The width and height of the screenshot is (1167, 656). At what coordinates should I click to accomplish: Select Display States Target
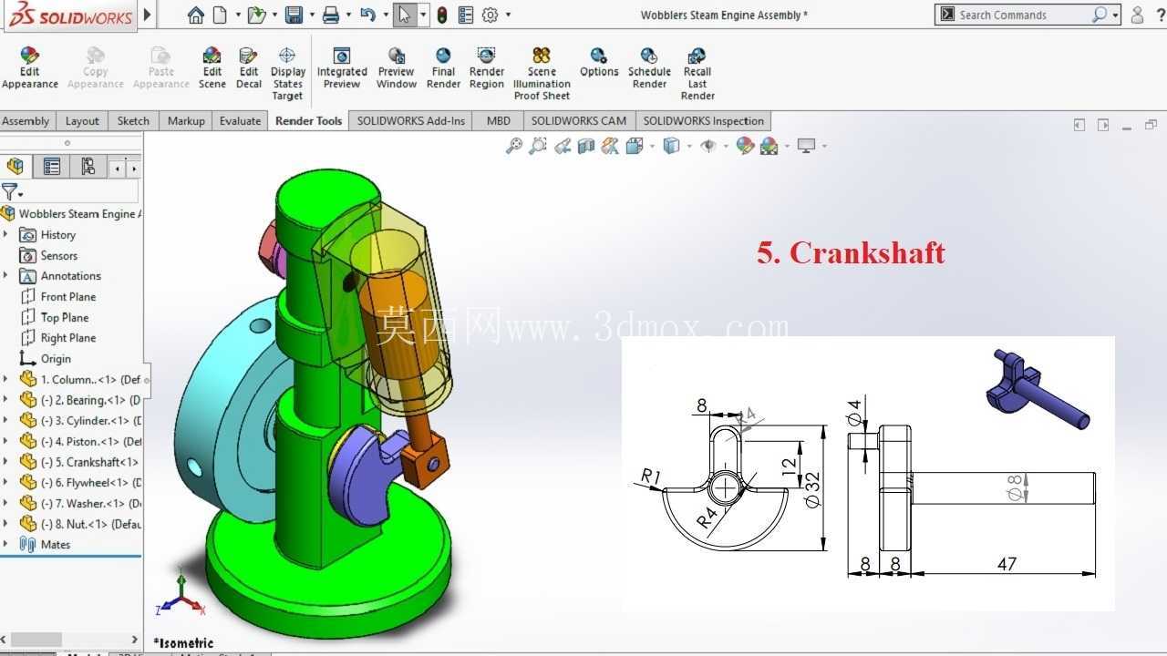click(287, 74)
